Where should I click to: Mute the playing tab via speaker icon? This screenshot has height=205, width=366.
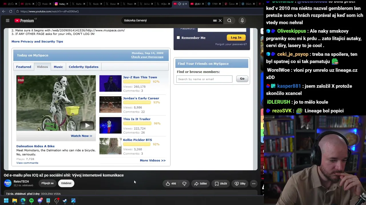[x=179, y=4]
